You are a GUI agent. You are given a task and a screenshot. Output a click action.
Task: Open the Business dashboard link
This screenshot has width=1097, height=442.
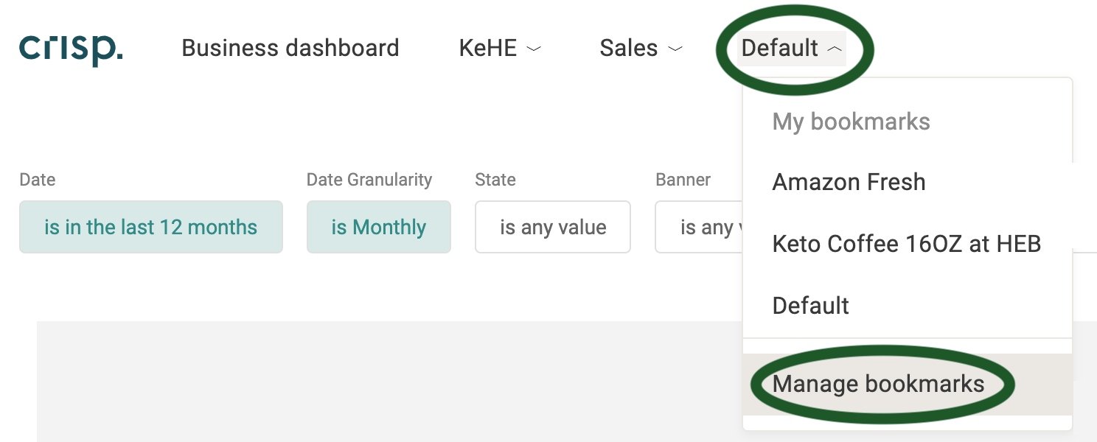(290, 49)
